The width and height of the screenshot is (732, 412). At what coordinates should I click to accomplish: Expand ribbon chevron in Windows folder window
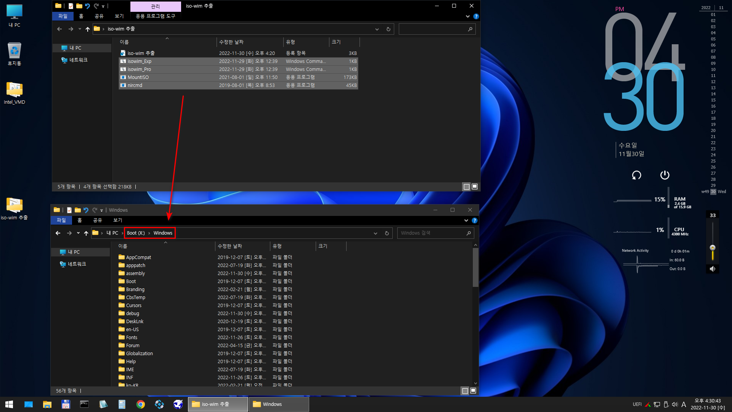point(466,220)
